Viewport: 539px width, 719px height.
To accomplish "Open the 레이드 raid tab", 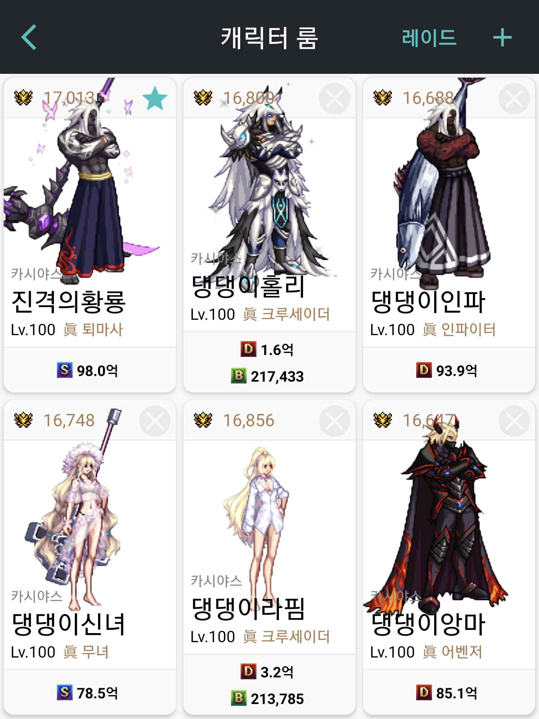I will tap(429, 37).
